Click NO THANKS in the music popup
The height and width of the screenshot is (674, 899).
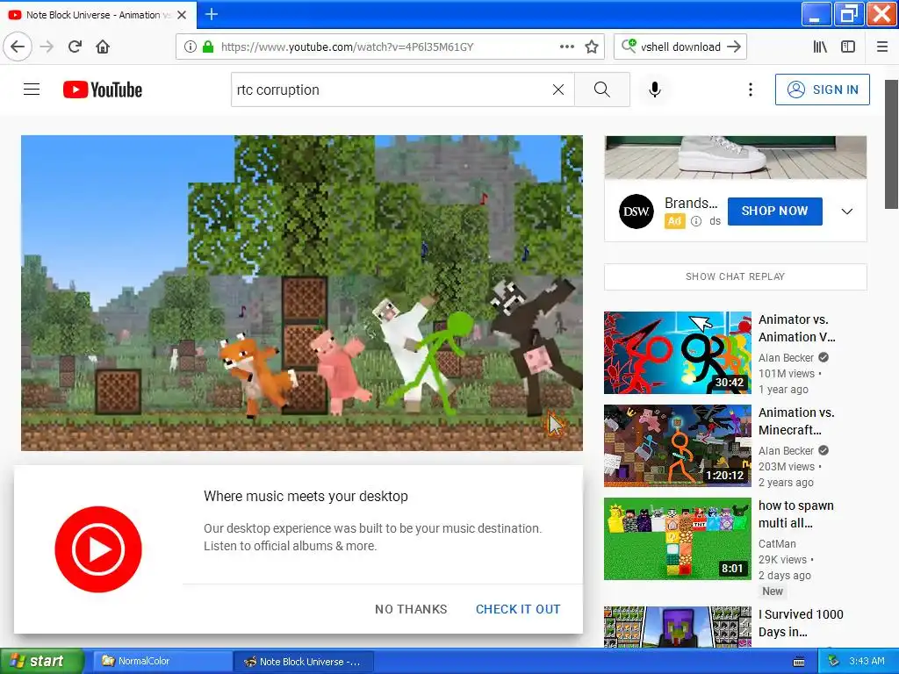point(411,609)
